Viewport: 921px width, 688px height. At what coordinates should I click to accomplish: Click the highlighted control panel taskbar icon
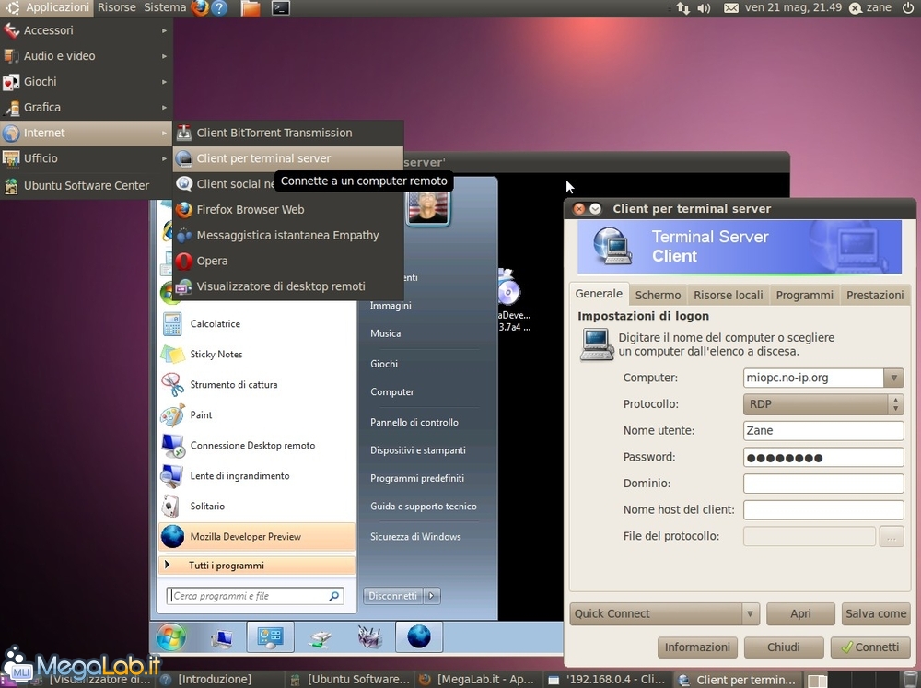pyautogui.click(x=270, y=636)
